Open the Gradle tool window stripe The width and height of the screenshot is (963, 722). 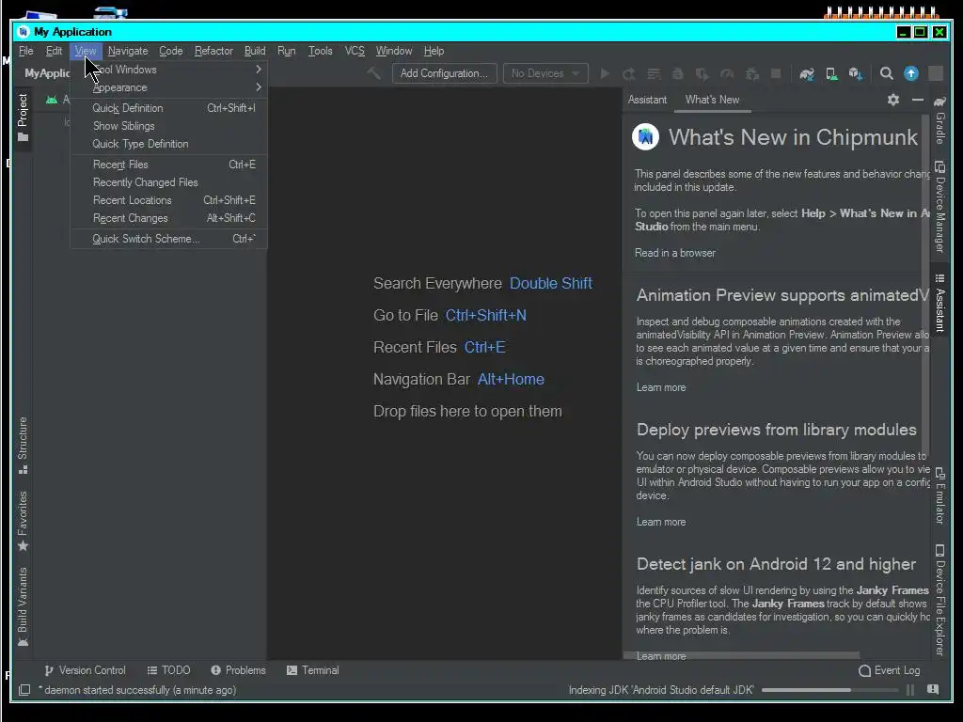(940, 119)
